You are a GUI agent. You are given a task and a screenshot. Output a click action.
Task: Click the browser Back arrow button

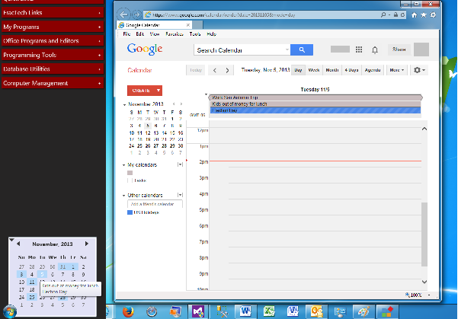click(123, 14)
